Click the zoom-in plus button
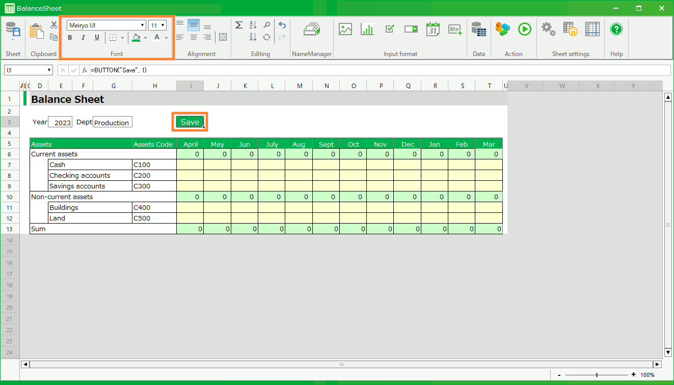674x385 pixels. [x=633, y=375]
